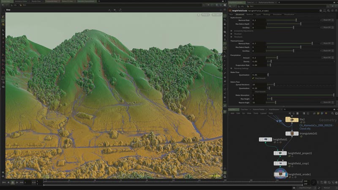
Task: Open Repose Angle Mask Off dropdown
Action: pos(328,102)
